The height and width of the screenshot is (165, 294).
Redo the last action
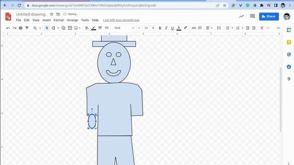[x=14, y=28]
